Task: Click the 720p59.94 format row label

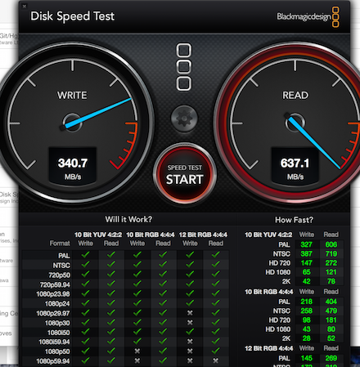Action: click(55, 284)
